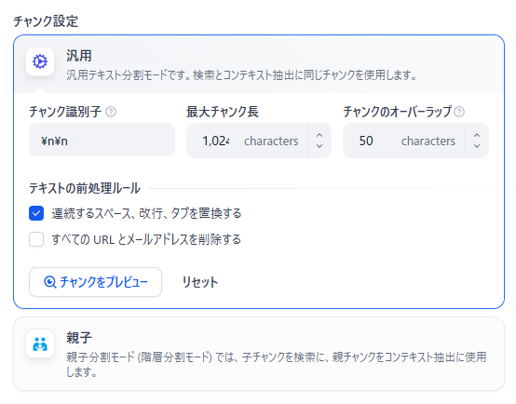Decrease 最大チャンク長 with down arrow
The image size is (516, 404).
tap(319, 146)
